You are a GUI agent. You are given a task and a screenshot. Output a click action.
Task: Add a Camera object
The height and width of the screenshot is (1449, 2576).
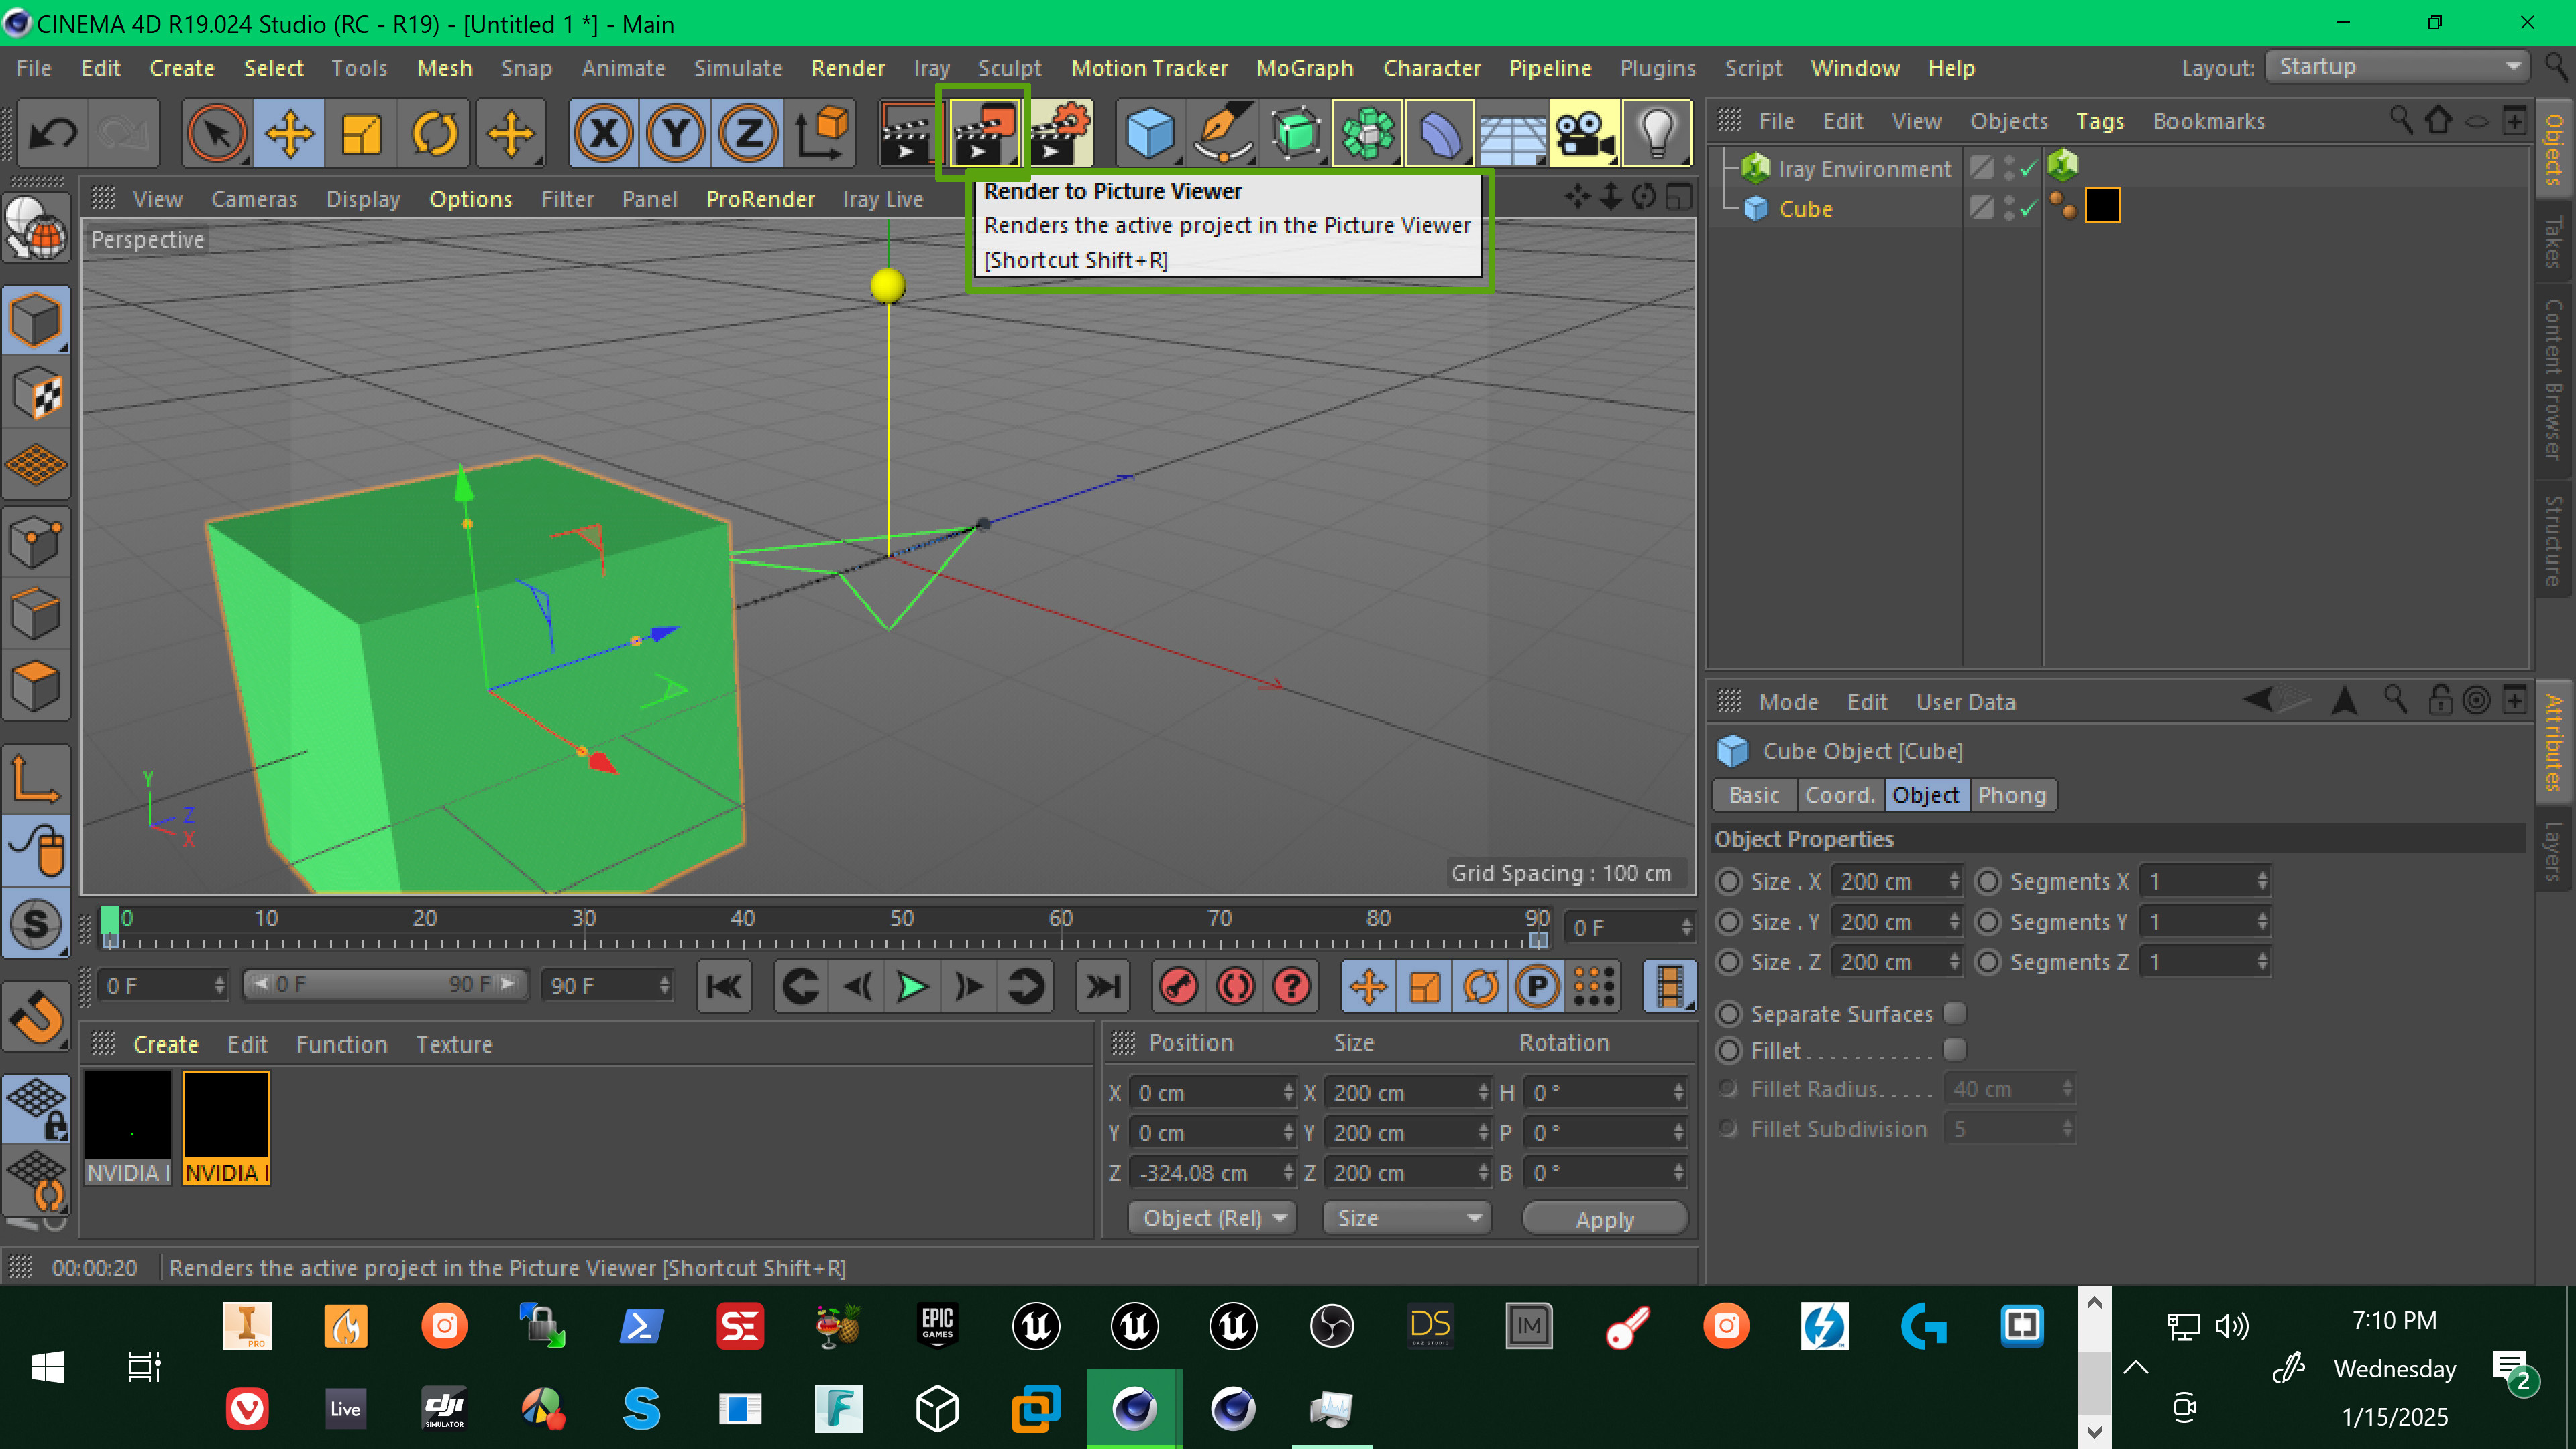(x=1585, y=132)
